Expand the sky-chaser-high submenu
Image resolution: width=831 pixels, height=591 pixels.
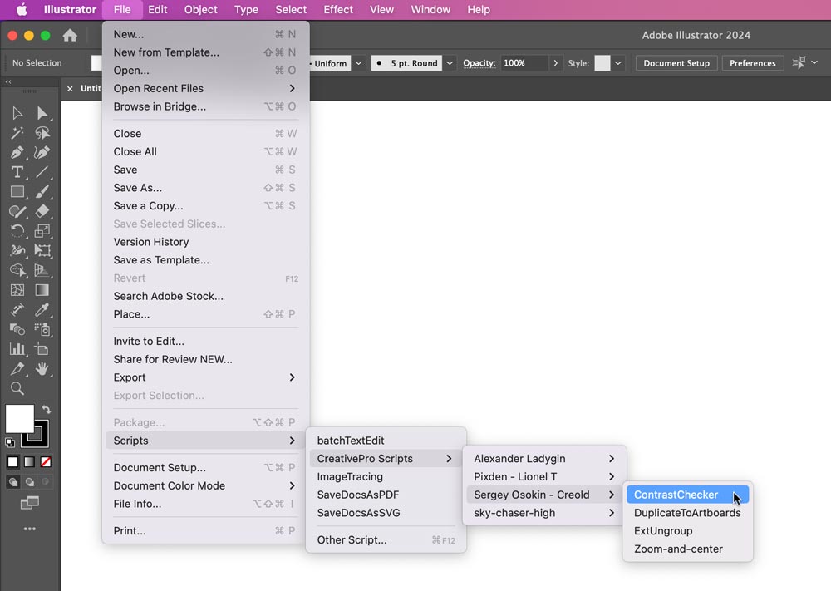[x=545, y=513]
